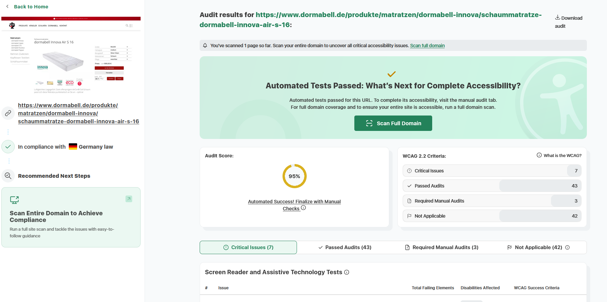Screen dimensions: 607x302
Task: Click the magnifier icon beside Recommended Next Steps
Action: point(8,176)
